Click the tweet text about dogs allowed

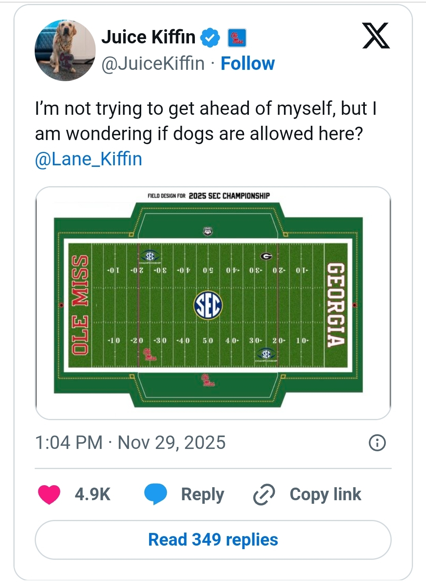point(205,121)
